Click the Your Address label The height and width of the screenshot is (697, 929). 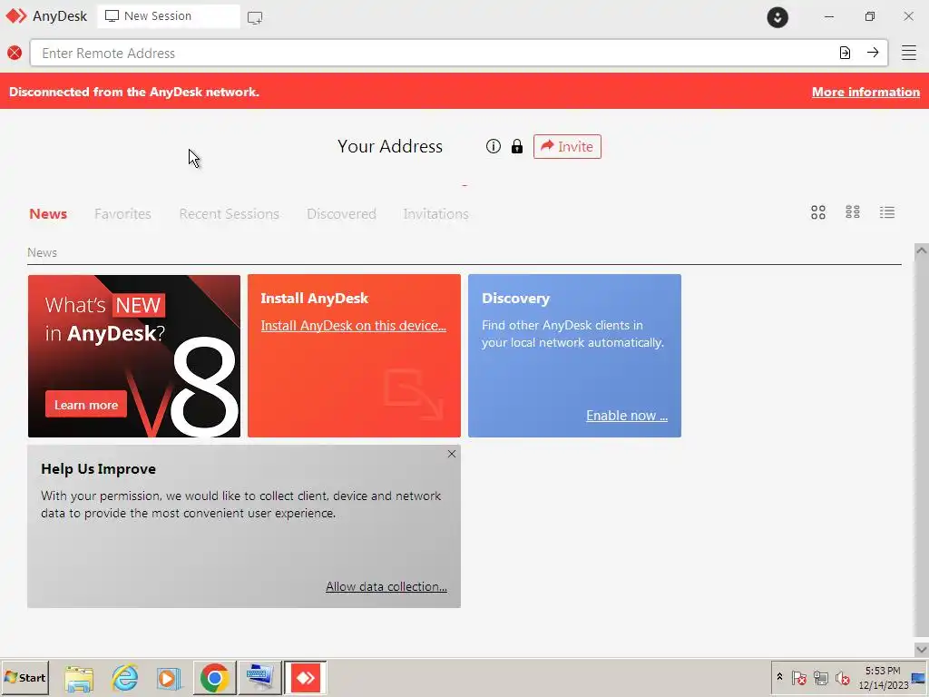[x=390, y=146]
